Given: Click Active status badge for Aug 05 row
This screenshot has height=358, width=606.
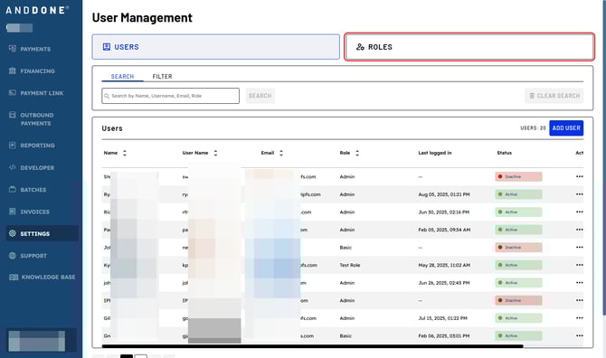Looking at the screenshot, I should (518, 194).
